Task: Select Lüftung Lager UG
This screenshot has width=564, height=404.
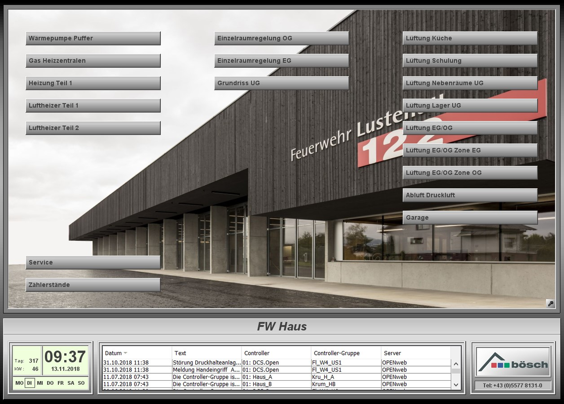Action: (x=470, y=106)
